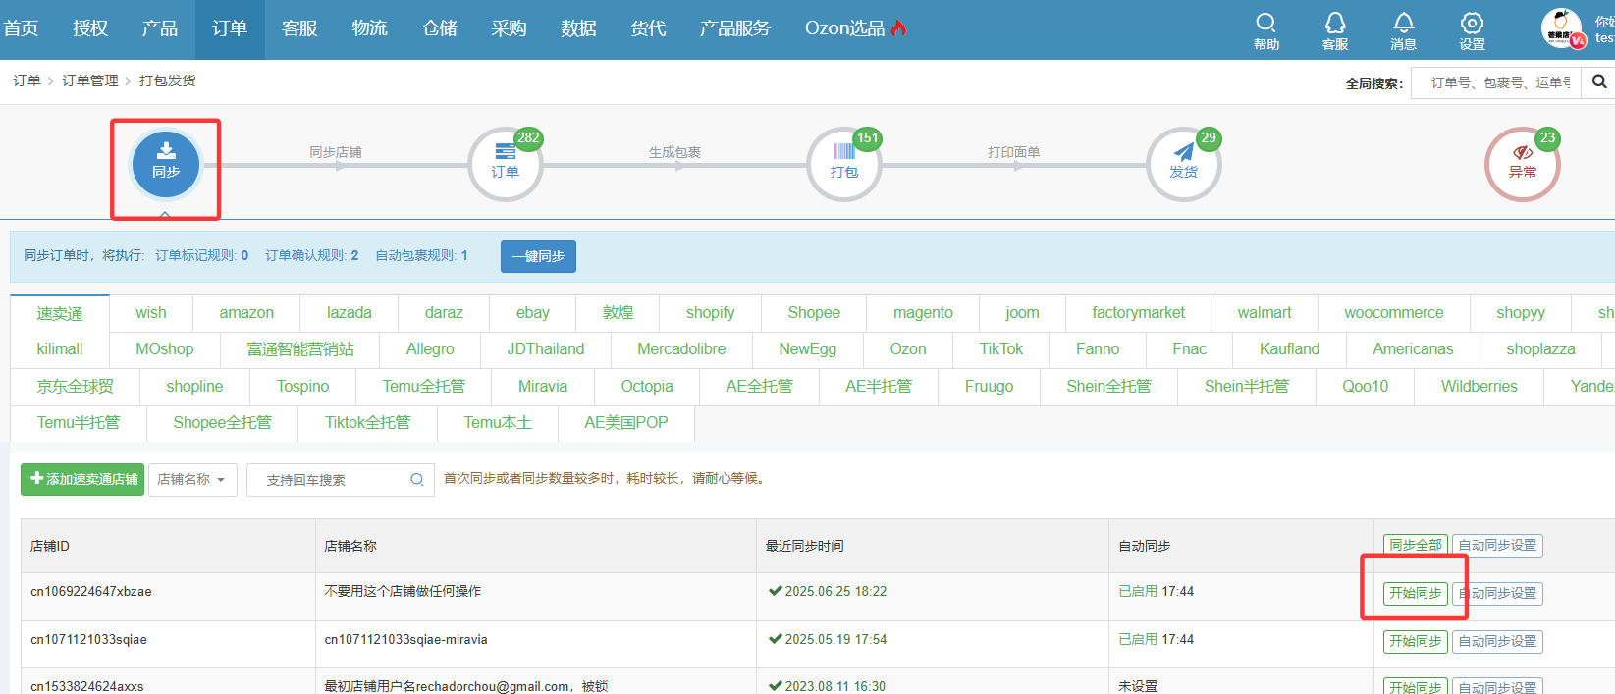Select the Shein全托管 tab
Viewport: 1615px width, 694px height.
pyautogui.click(x=1109, y=386)
